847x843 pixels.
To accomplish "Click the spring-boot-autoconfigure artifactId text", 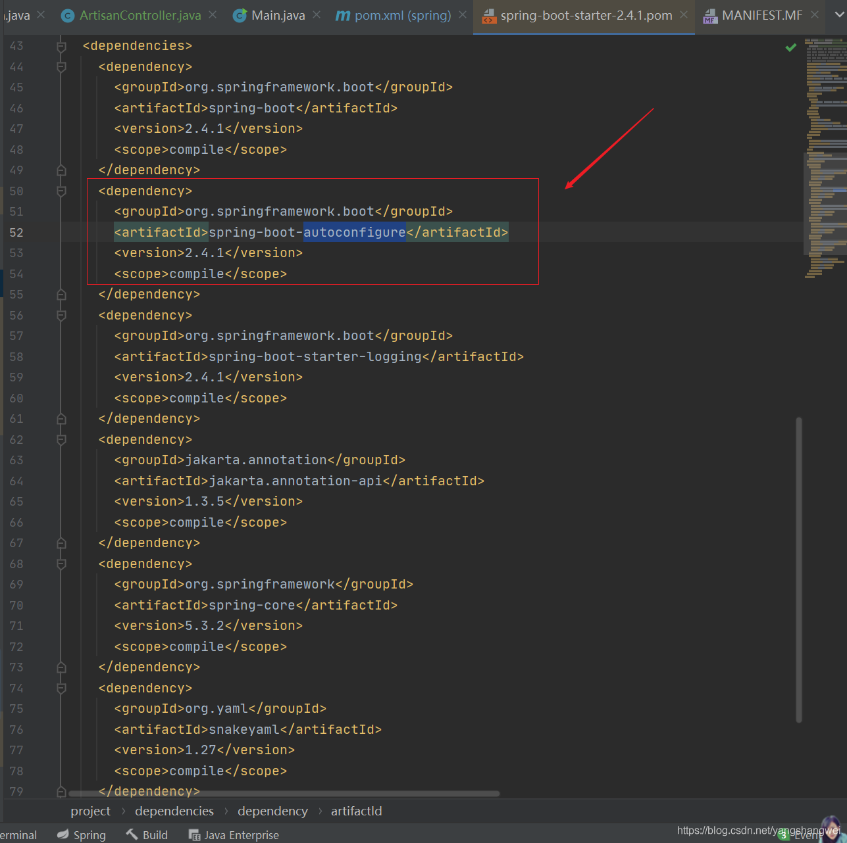I will click(x=307, y=232).
